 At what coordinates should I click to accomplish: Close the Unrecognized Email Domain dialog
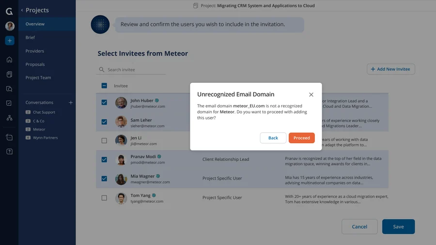point(311,95)
